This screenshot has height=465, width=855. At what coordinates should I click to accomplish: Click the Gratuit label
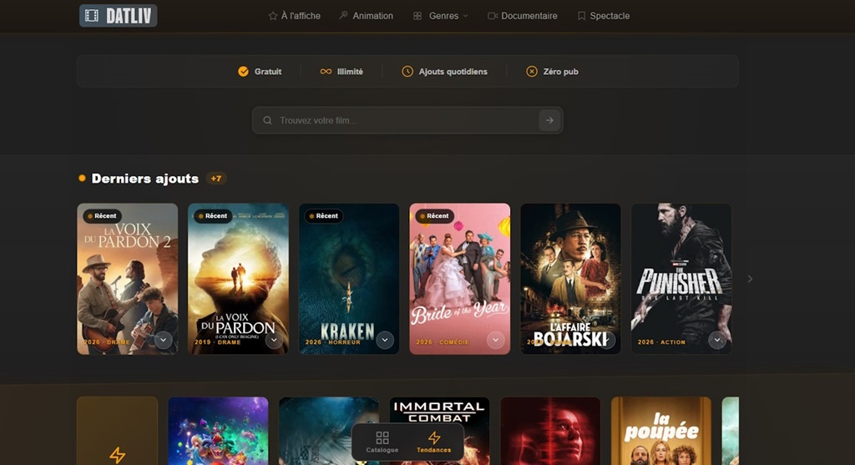coord(268,72)
